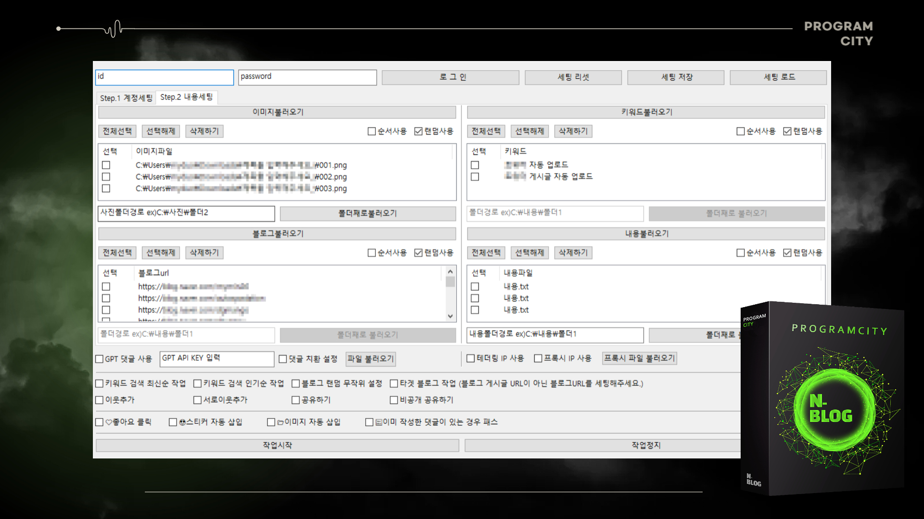Click 삭제하기 in blog section
The width and height of the screenshot is (924, 519).
204,253
